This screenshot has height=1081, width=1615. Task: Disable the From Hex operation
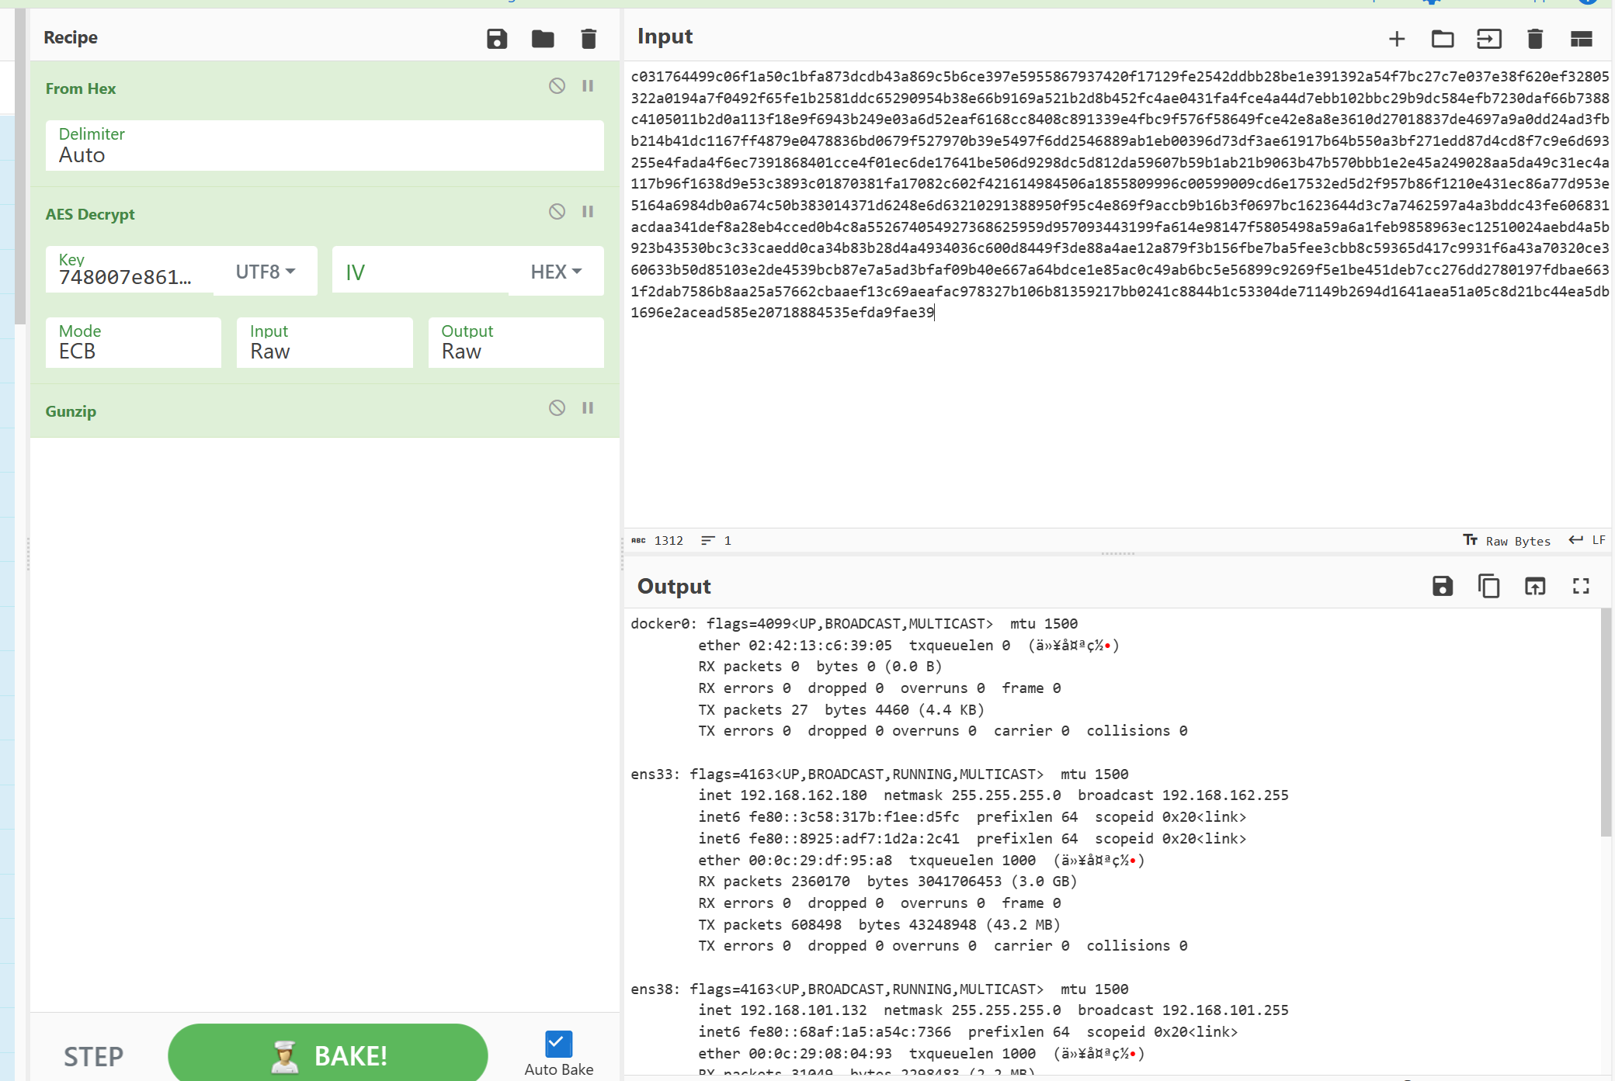coord(557,86)
